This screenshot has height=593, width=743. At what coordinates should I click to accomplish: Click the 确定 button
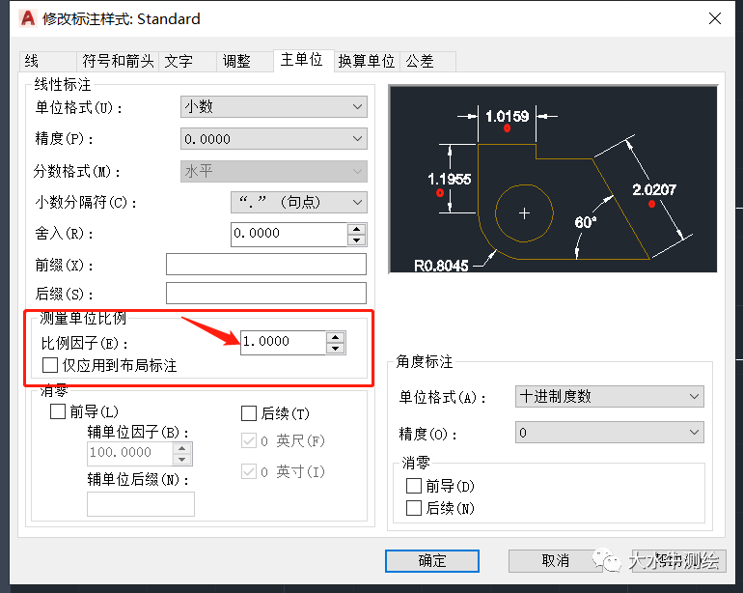coord(431,561)
